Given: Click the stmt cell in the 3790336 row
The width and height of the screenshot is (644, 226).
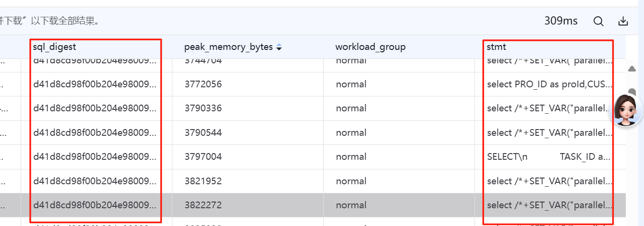Looking at the screenshot, I should point(550,108).
